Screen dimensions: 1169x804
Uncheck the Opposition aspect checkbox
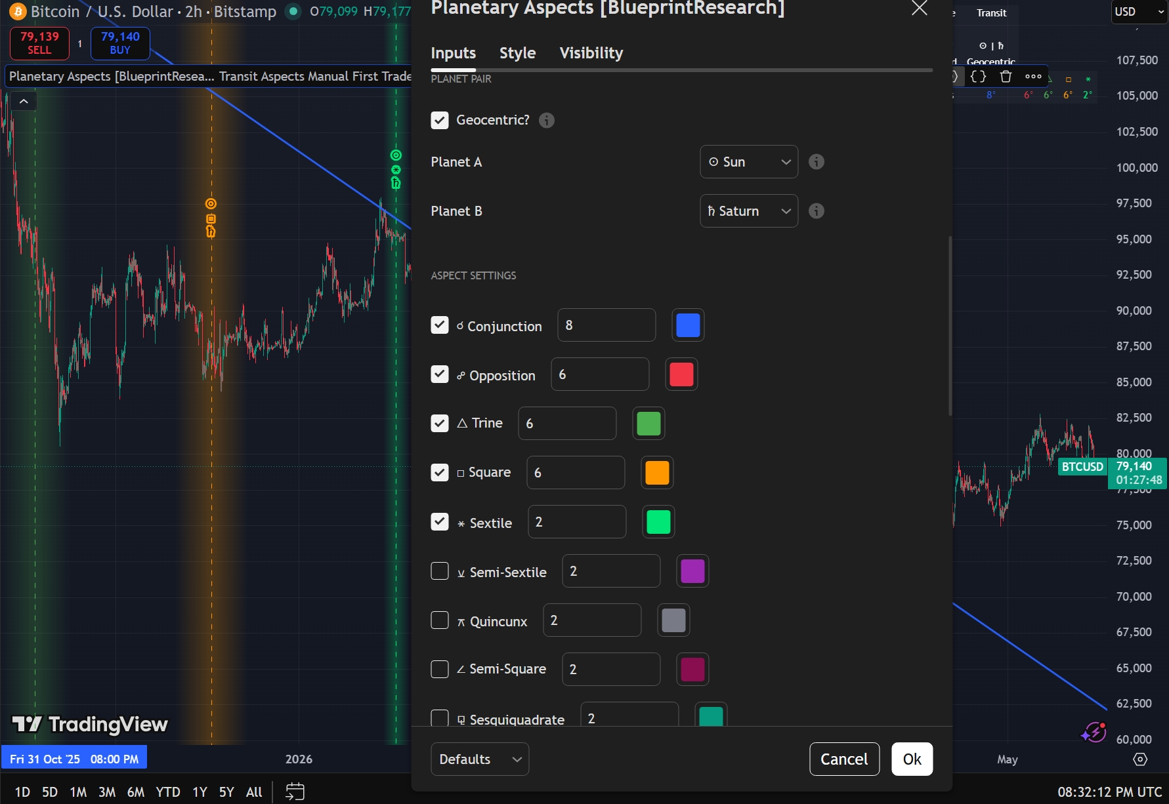(440, 374)
